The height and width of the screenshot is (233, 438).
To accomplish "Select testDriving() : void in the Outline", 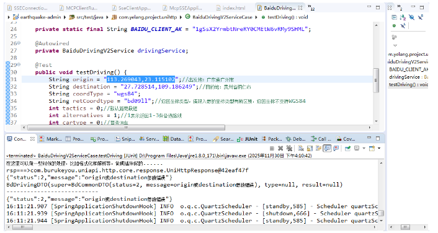I will [408, 84].
